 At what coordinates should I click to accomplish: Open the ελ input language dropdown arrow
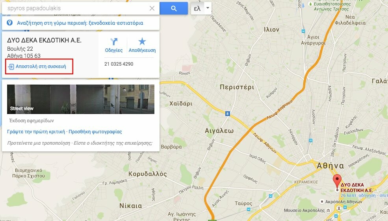pyautogui.click(x=208, y=8)
